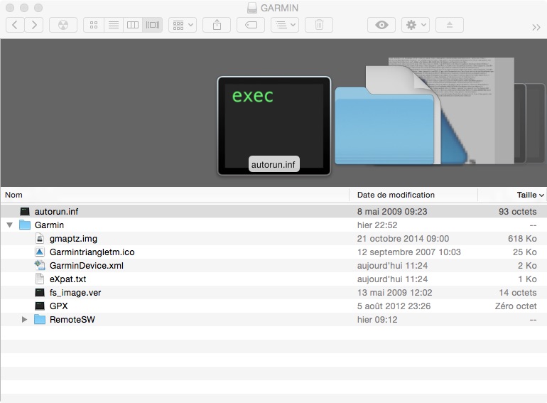Collapse the Garmin folder disclosure triangle
The width and height of the screenshot is (547, 403).
pos(10,225)
